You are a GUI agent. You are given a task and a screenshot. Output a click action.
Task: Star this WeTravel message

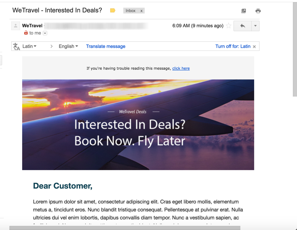(x=228, y=26)
